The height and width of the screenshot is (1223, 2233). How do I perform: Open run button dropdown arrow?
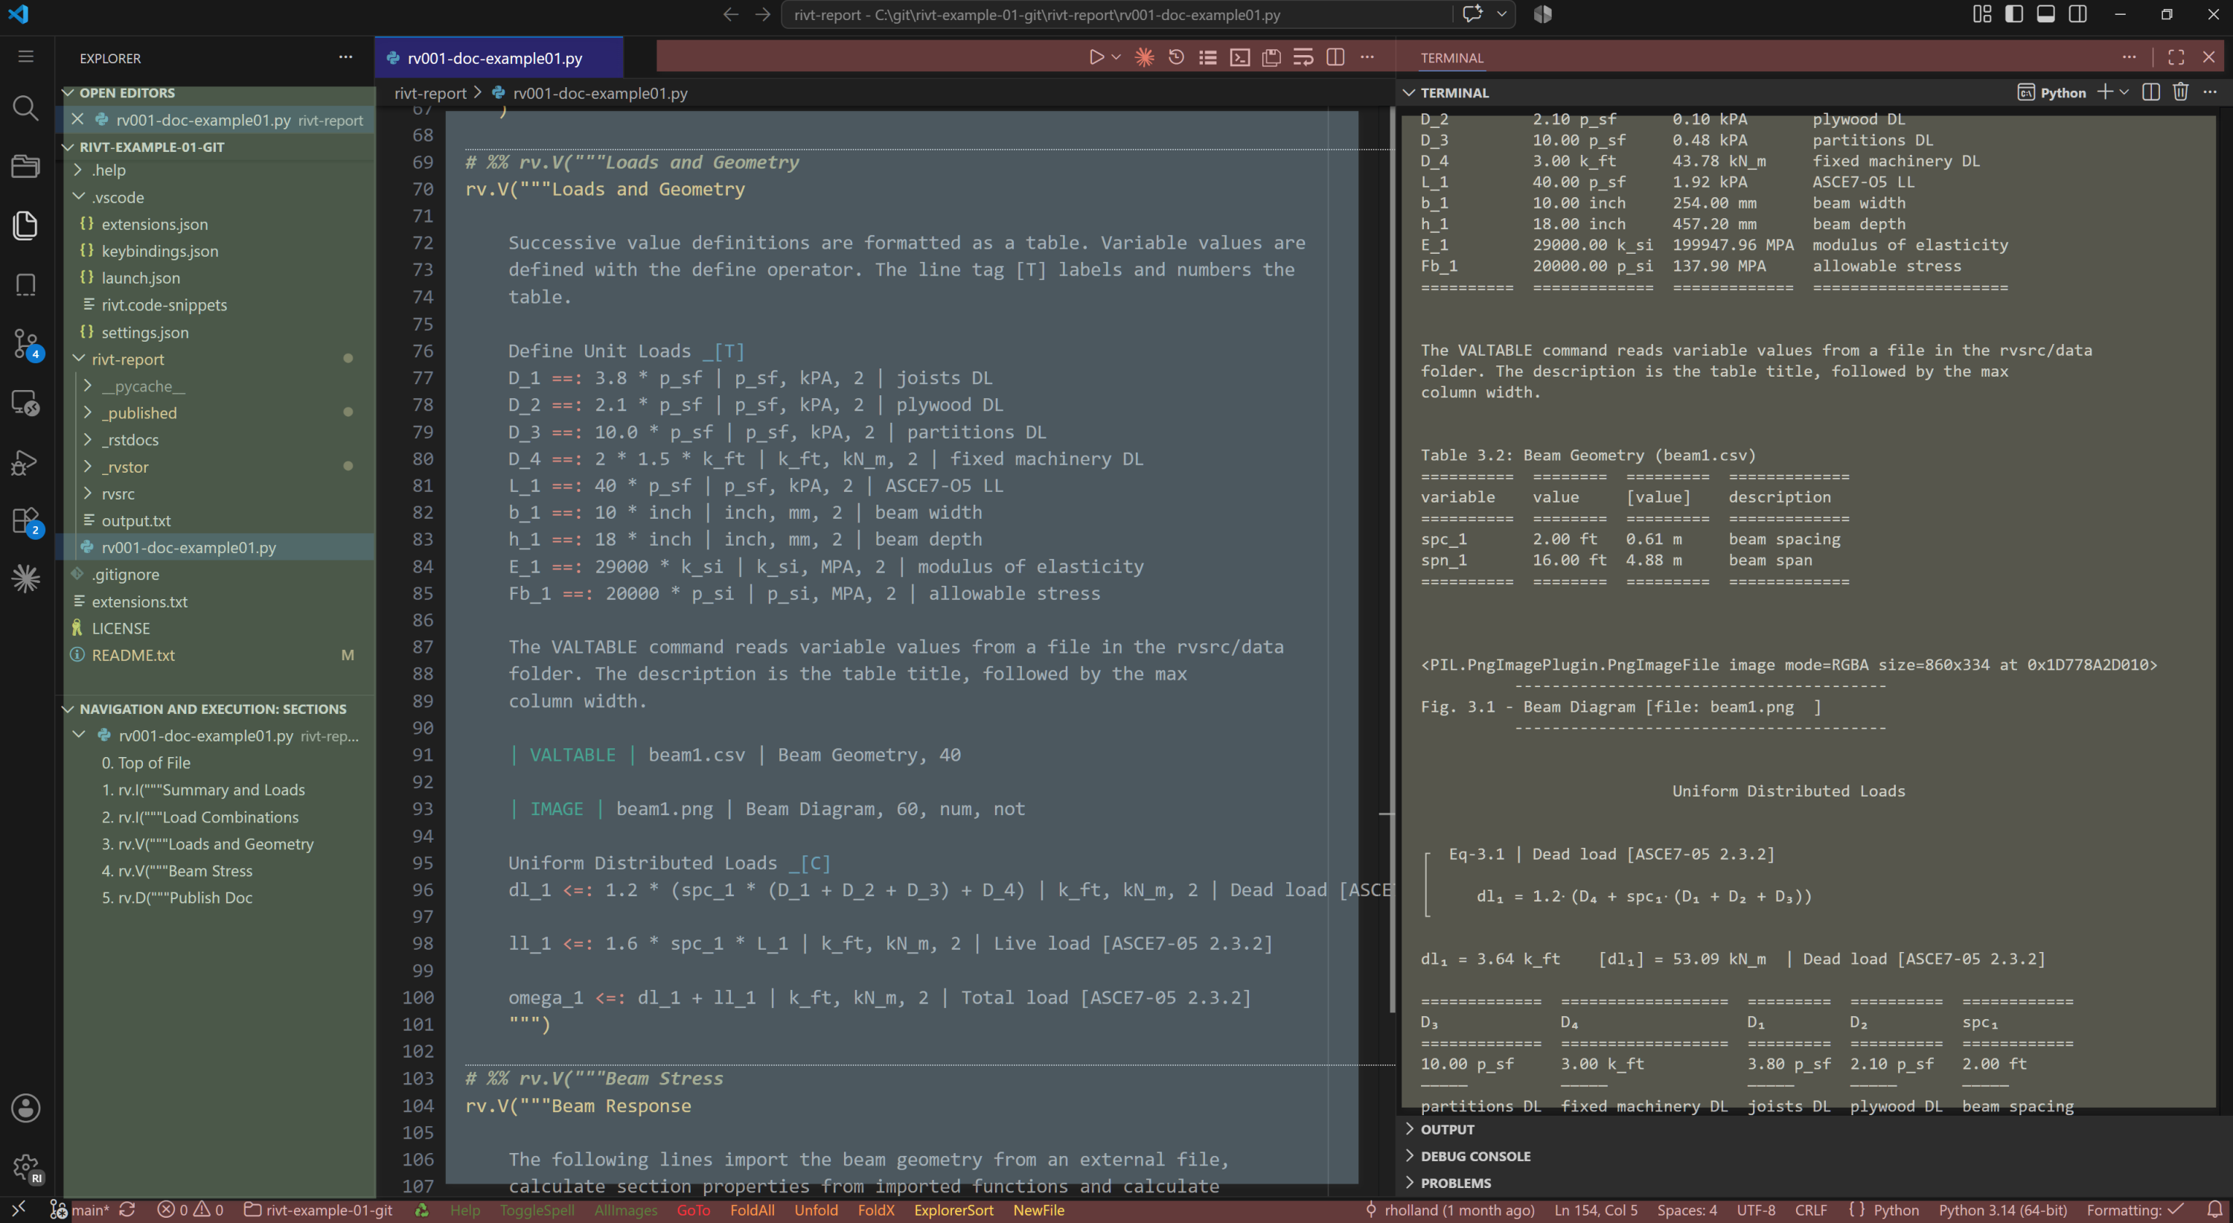point(1116,57)
